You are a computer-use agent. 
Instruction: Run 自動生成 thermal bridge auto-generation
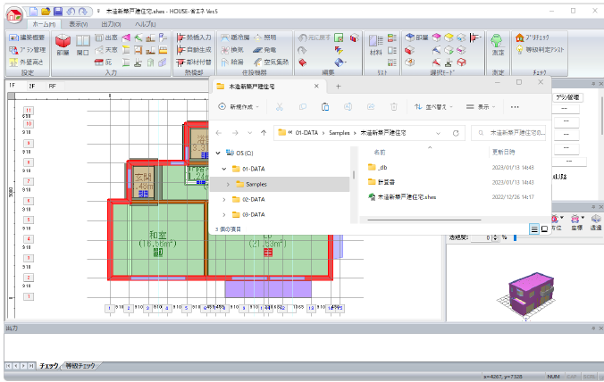tap(194, 50)
